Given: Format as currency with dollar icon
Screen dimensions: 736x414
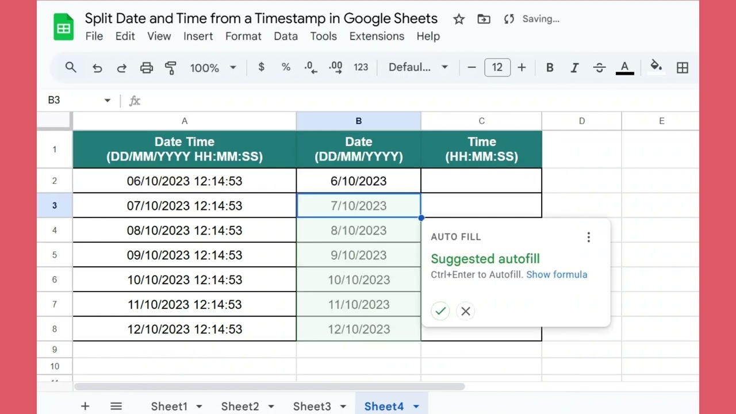Looking at the screenshot, I should (x=262, y=67).
